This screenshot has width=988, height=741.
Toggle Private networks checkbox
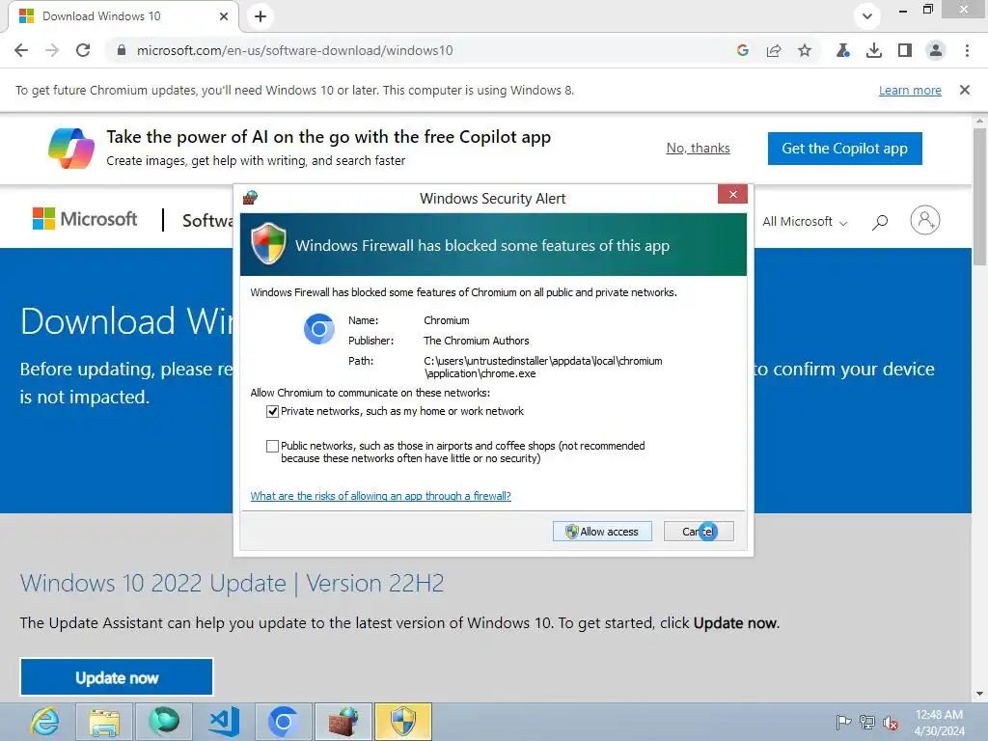[x=272, y=411]
